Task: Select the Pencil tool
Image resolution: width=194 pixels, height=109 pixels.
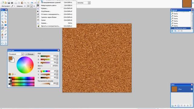Action: pyautogui.click(x=2, y=31)
